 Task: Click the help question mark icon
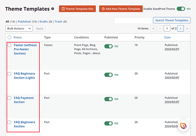click(x=53, y=9)
